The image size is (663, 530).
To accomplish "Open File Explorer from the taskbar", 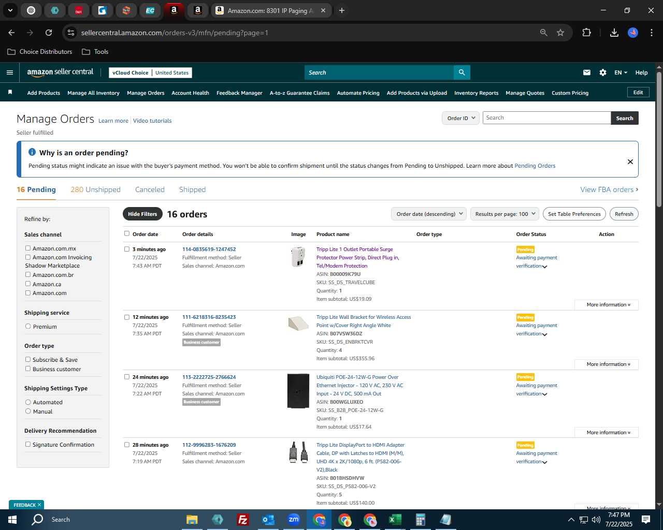I will 192,520.
